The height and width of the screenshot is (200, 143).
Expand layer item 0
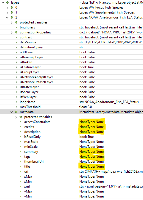[x=7, y=8]
